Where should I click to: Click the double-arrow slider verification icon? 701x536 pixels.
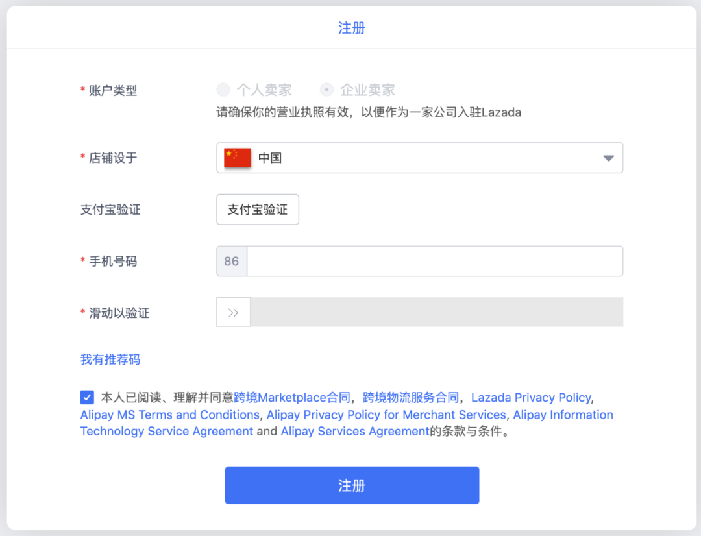click(233, 312)
